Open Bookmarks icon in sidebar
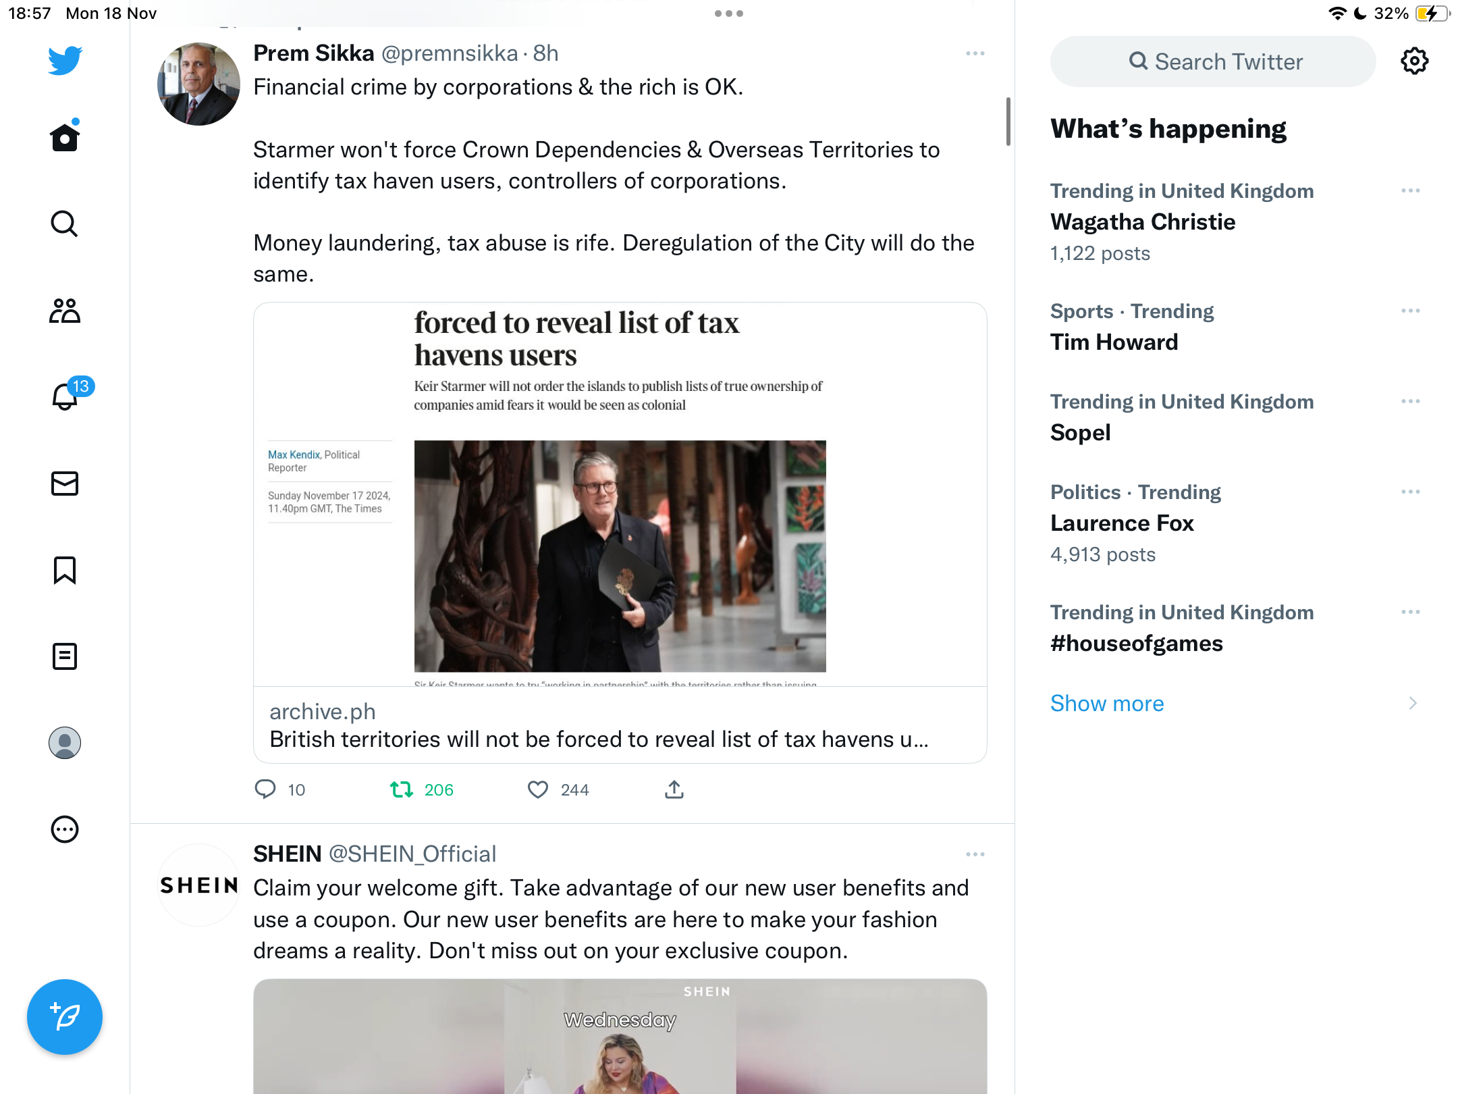The width and height of the screenshot is (1458, 1094). pyautogui.click(x=65, y=570)
